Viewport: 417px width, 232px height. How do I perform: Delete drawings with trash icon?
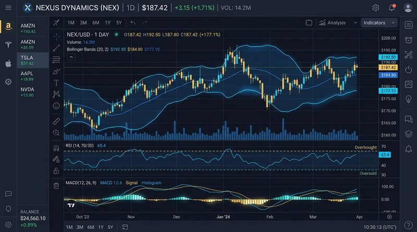(56, 186)
